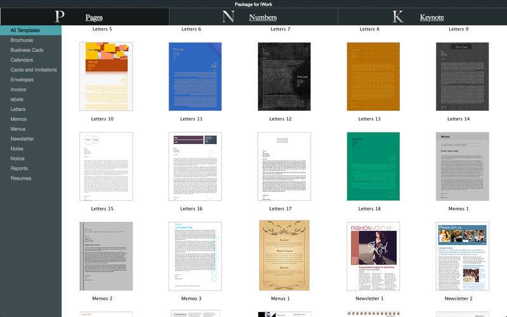The height and width of the screenshot is (317, 507).
Task: Select the Letters 10 orange blocks template
Action: [106, 77]
